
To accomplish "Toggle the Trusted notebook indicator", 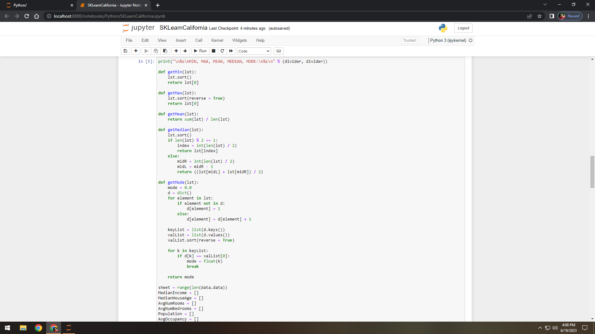I will (409, 41).
